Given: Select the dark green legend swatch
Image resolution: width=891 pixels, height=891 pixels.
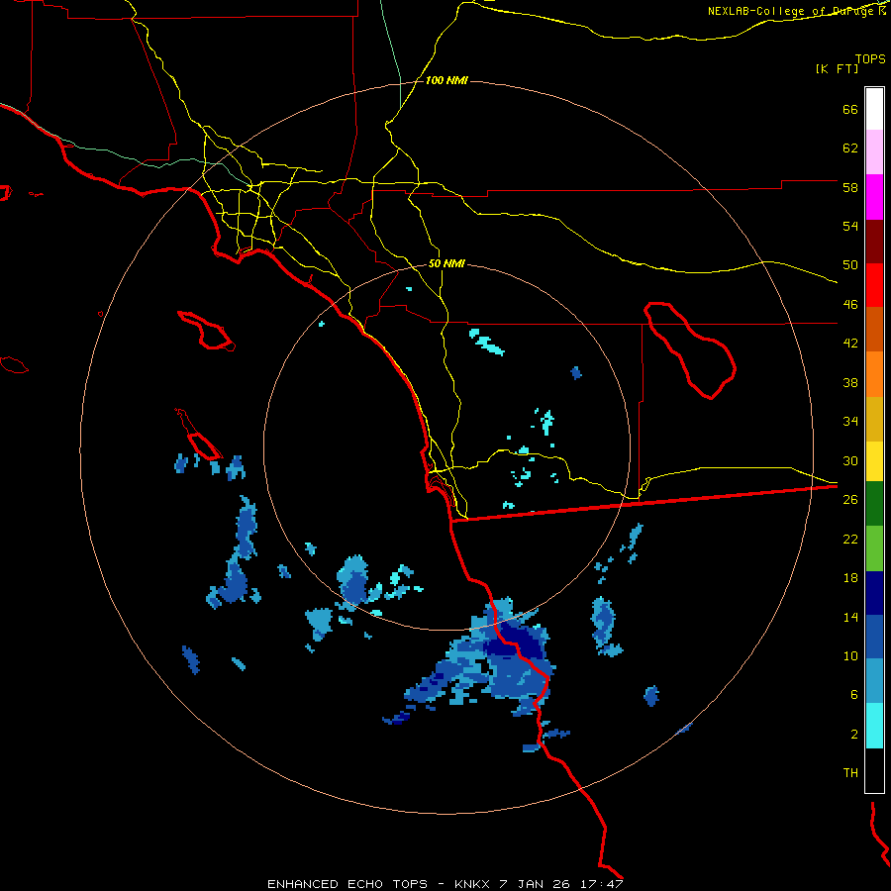Looking at the screenshot, I should pos(874,504).
